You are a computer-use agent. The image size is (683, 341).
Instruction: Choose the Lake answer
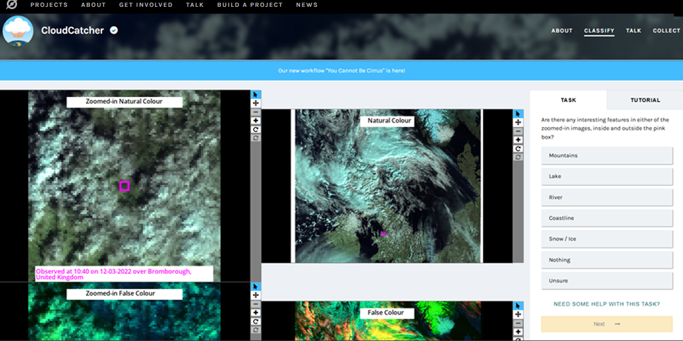coord(607,177)
